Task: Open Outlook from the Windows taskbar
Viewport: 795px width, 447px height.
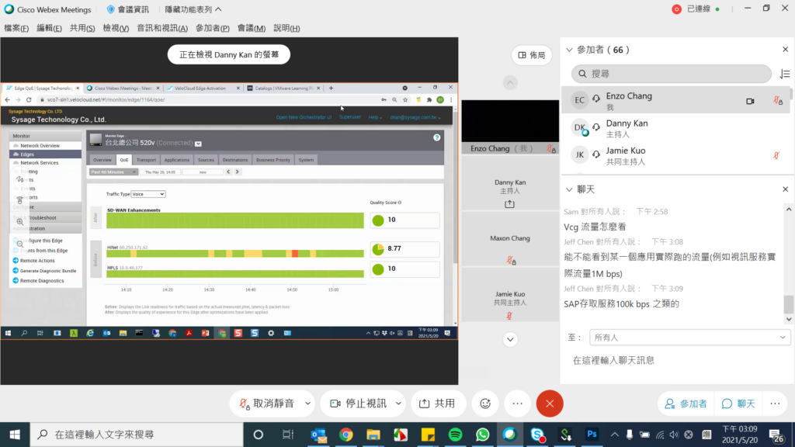Action: pyautogui.click(x=318, y=435)
